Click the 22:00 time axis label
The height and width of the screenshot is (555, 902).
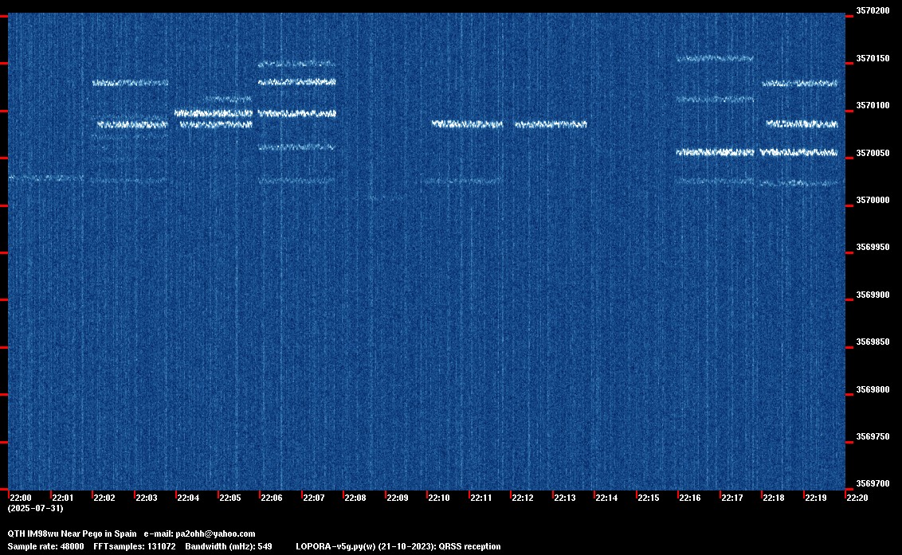[21, 498]
